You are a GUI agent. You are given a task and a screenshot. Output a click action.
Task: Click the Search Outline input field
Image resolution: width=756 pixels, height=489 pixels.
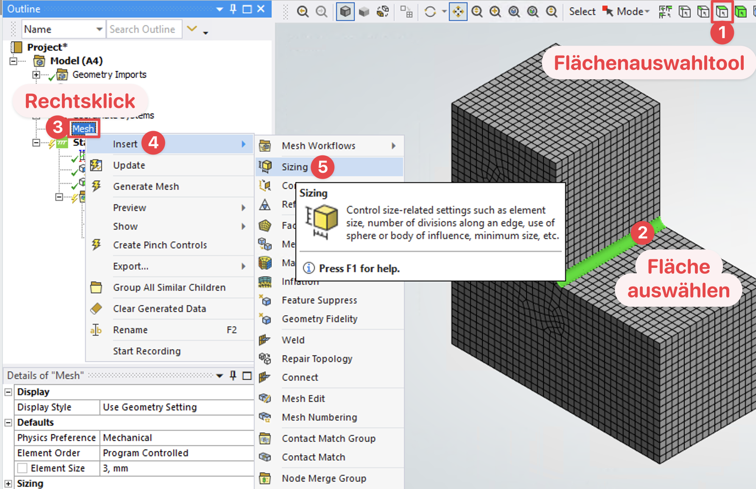[143, 29]
